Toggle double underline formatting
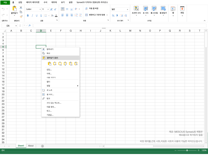 pos(41,16)
